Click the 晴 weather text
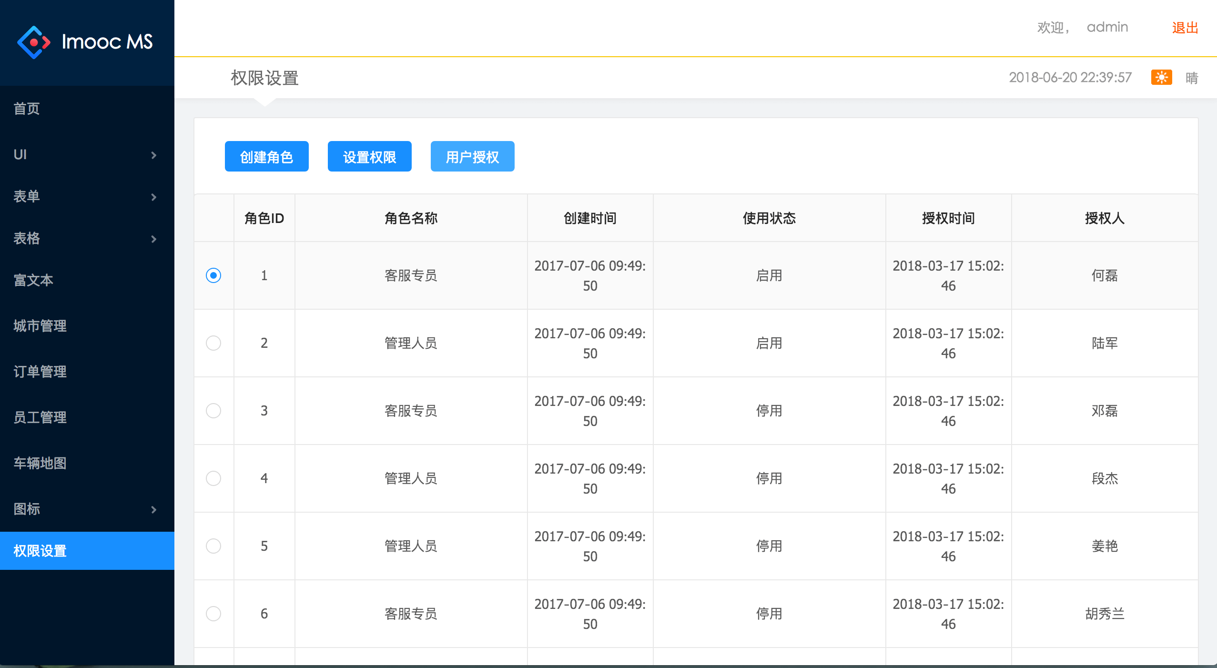The width and height of the screenshot is (1217, 668). pyautogui.click(x=1192, y=78)
